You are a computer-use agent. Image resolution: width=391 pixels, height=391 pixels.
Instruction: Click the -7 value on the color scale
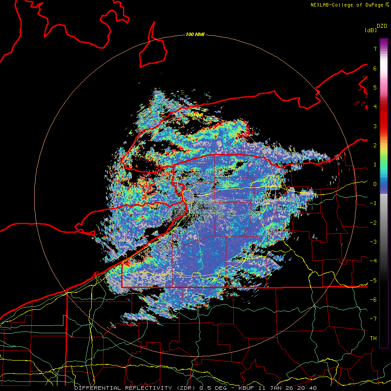click(x=373, y=319)
